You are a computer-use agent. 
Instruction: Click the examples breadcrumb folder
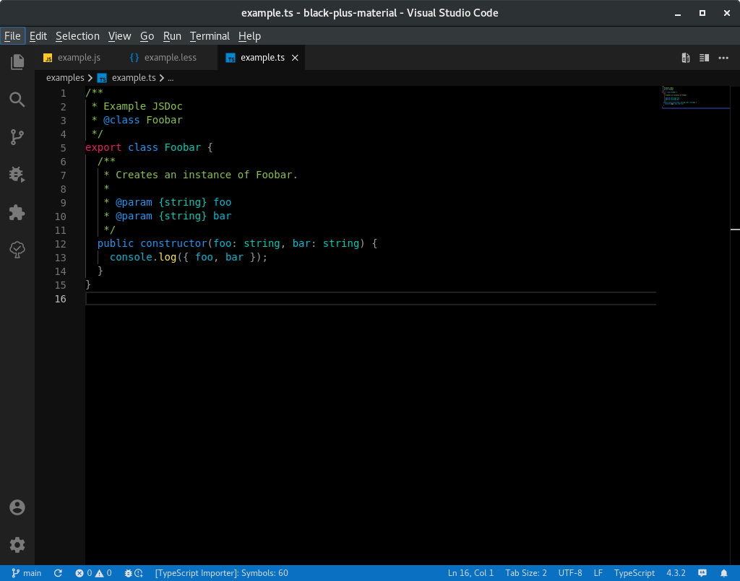(65, 78)
